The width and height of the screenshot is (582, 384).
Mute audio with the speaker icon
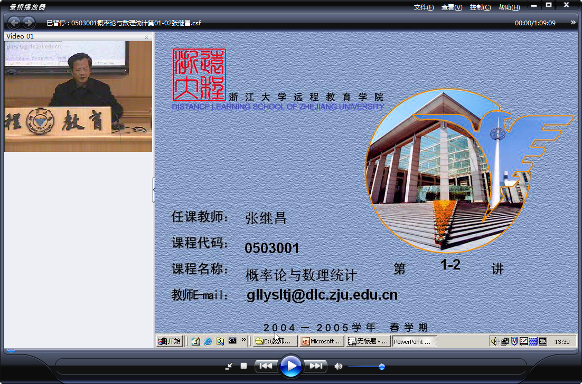(338, 366)
